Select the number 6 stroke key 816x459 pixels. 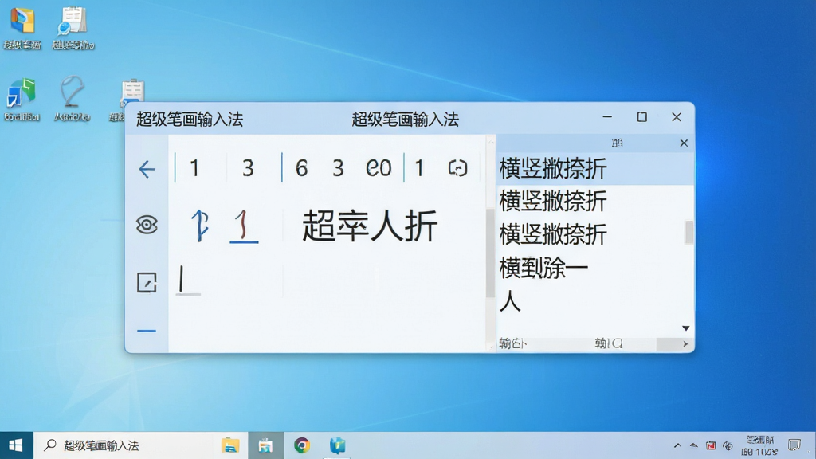301,168
